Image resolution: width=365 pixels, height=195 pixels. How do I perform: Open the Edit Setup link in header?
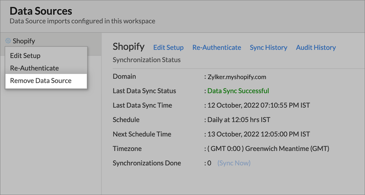pyautogui.click(x=168, y=47)
